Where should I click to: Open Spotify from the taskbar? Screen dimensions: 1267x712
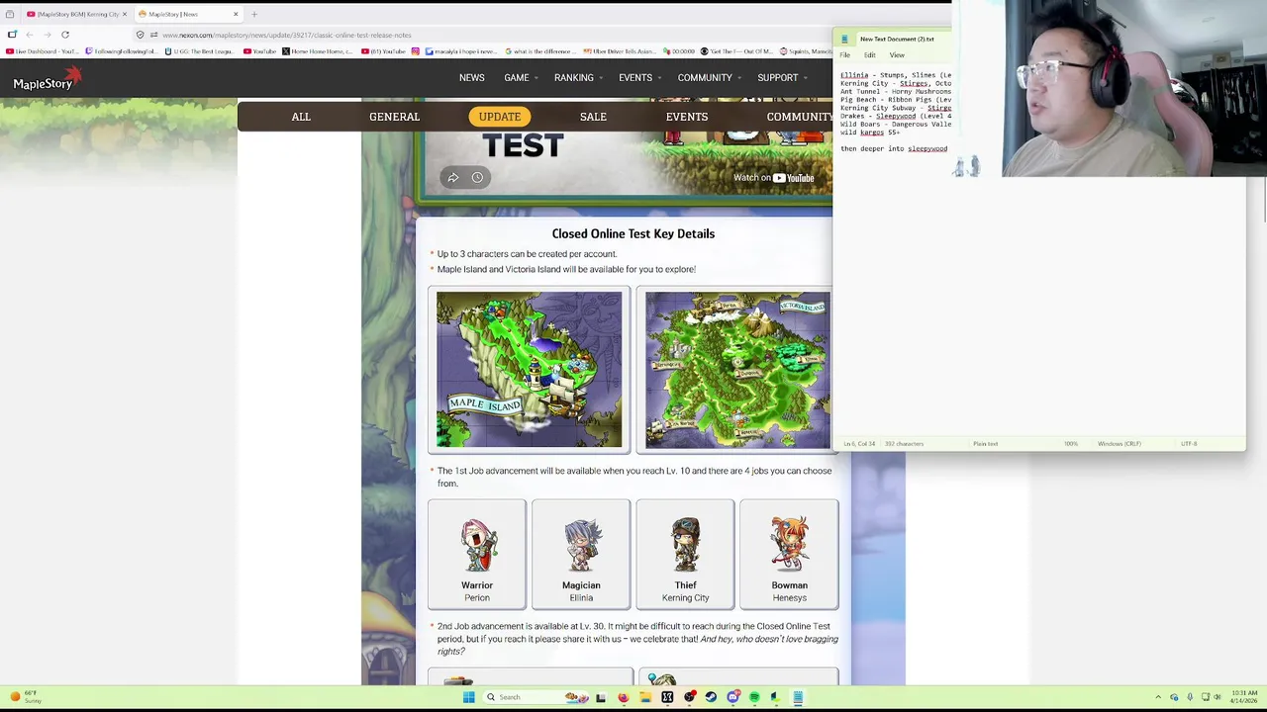[x=754, y=697]
